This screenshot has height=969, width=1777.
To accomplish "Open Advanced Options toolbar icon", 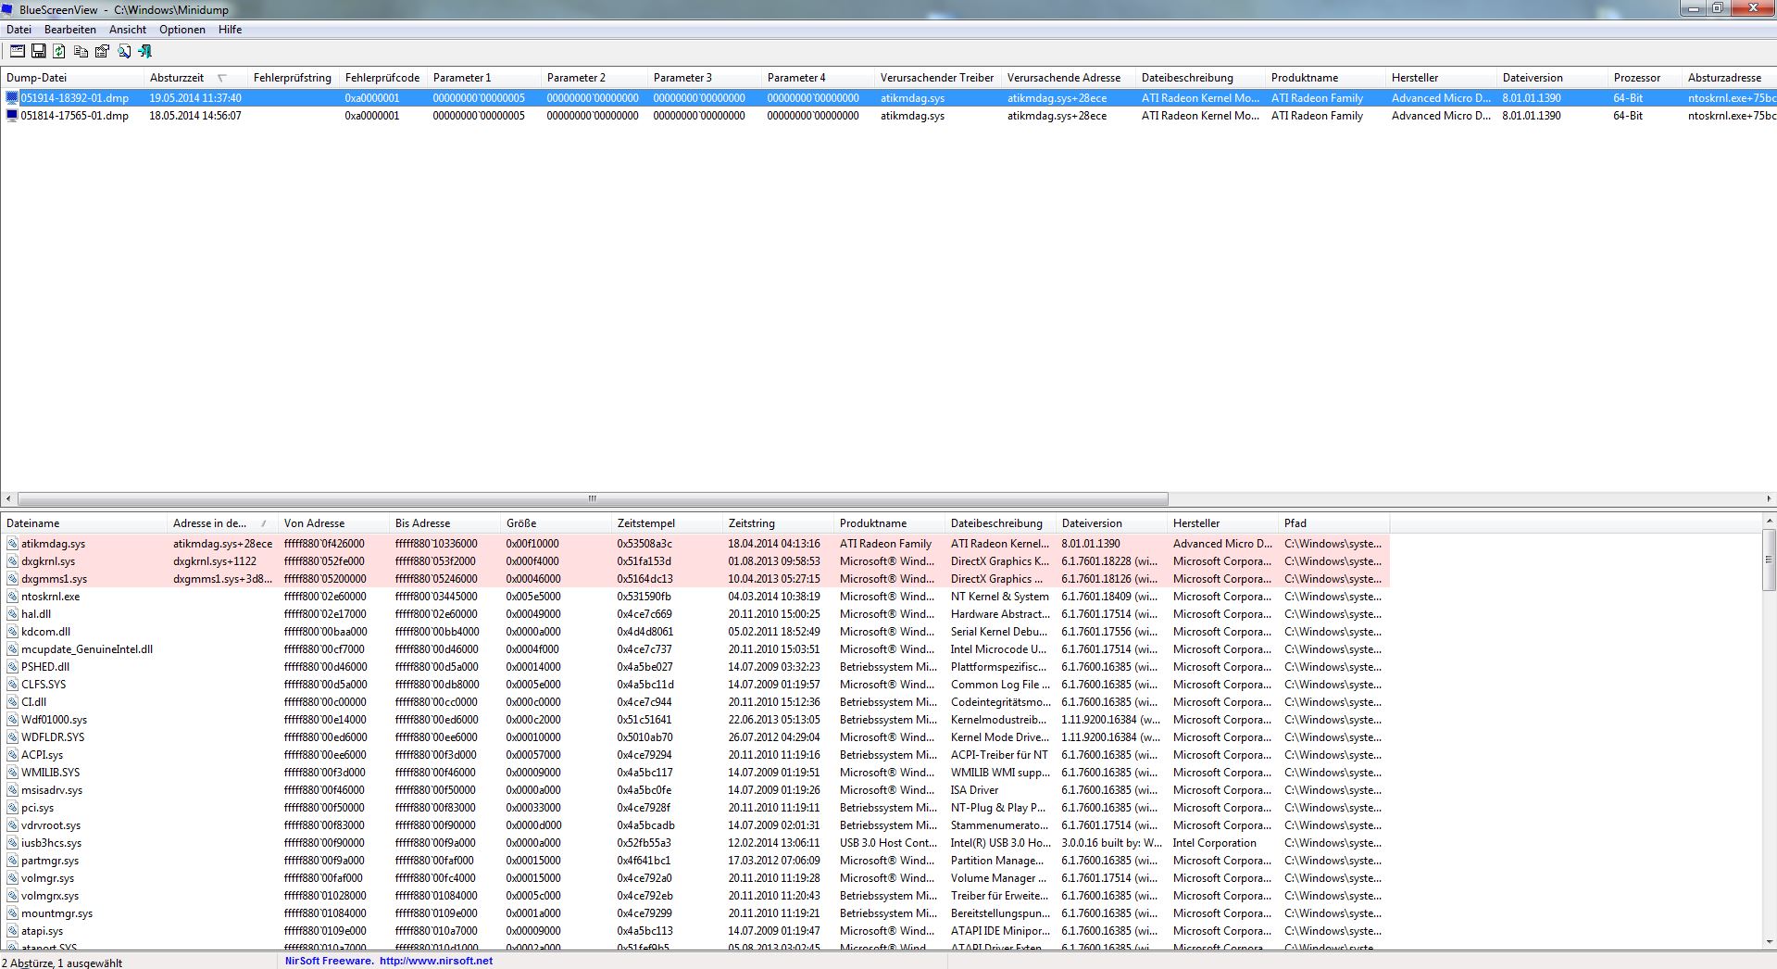I will coord(18,52).
